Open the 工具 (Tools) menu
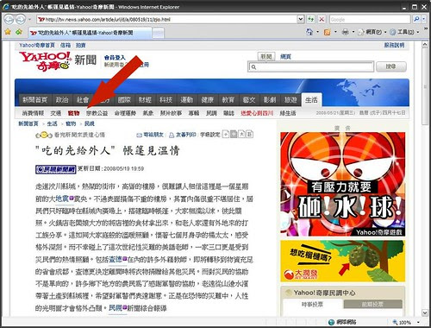The width and height of the screenshot is (431, 328). [404, 32]
